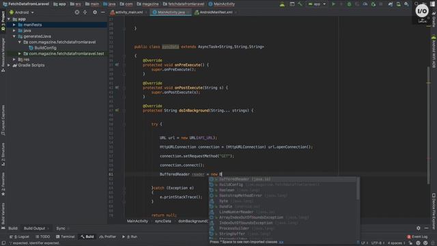Click override gutter marker beside doInBackground

117,111
